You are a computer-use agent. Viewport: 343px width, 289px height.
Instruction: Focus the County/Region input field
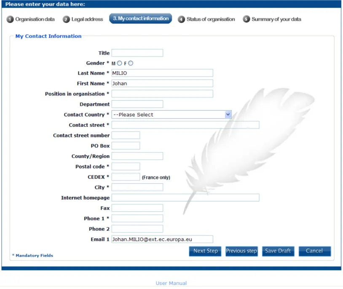[137, 156]
